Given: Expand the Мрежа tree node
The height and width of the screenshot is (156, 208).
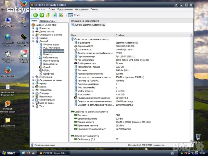Looking at the screenshot, I should click(33, 84).
